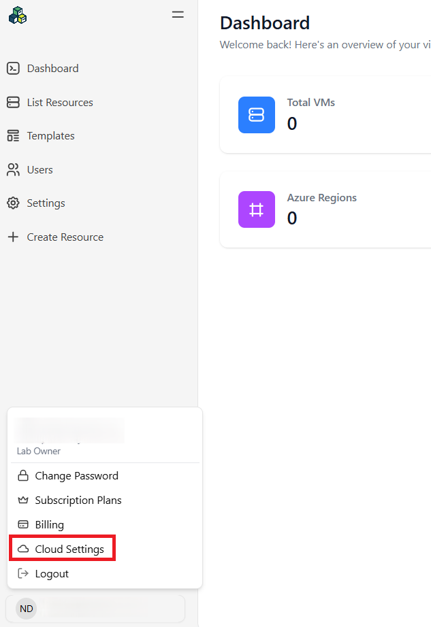Click the crown icon beside Subscription Plans
431x627 pixels.
tap(22, 500)
